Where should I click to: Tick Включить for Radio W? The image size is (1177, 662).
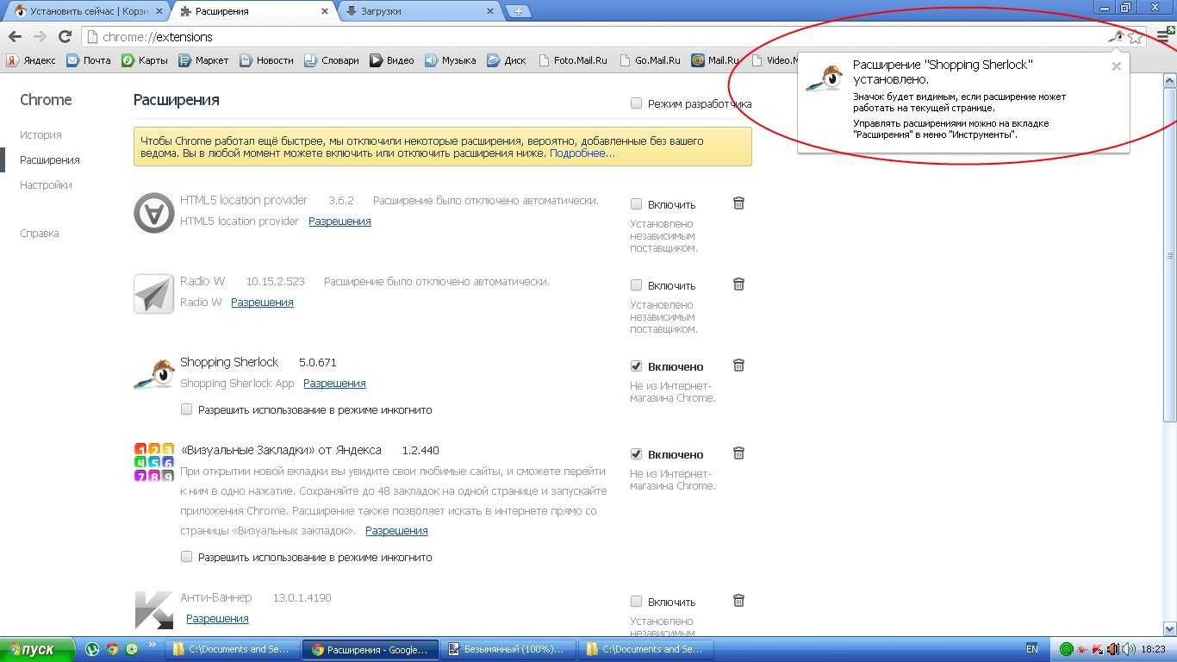[636, 285]
